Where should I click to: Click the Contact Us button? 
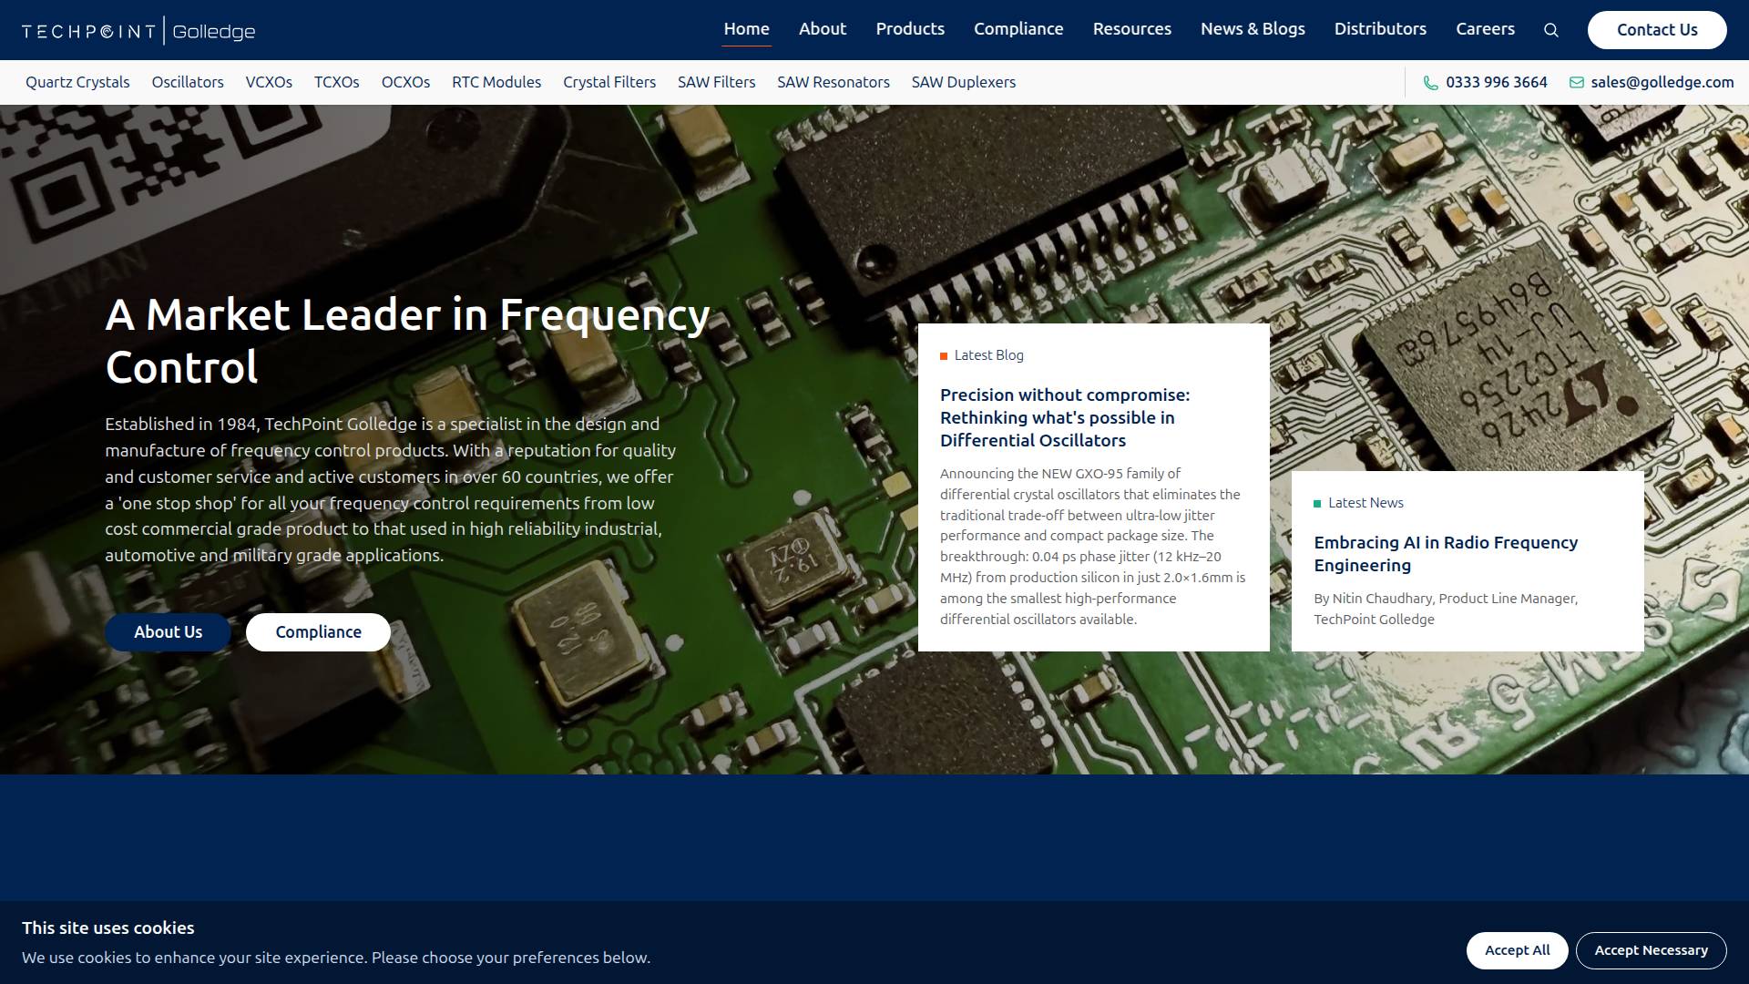[1657, 29]
